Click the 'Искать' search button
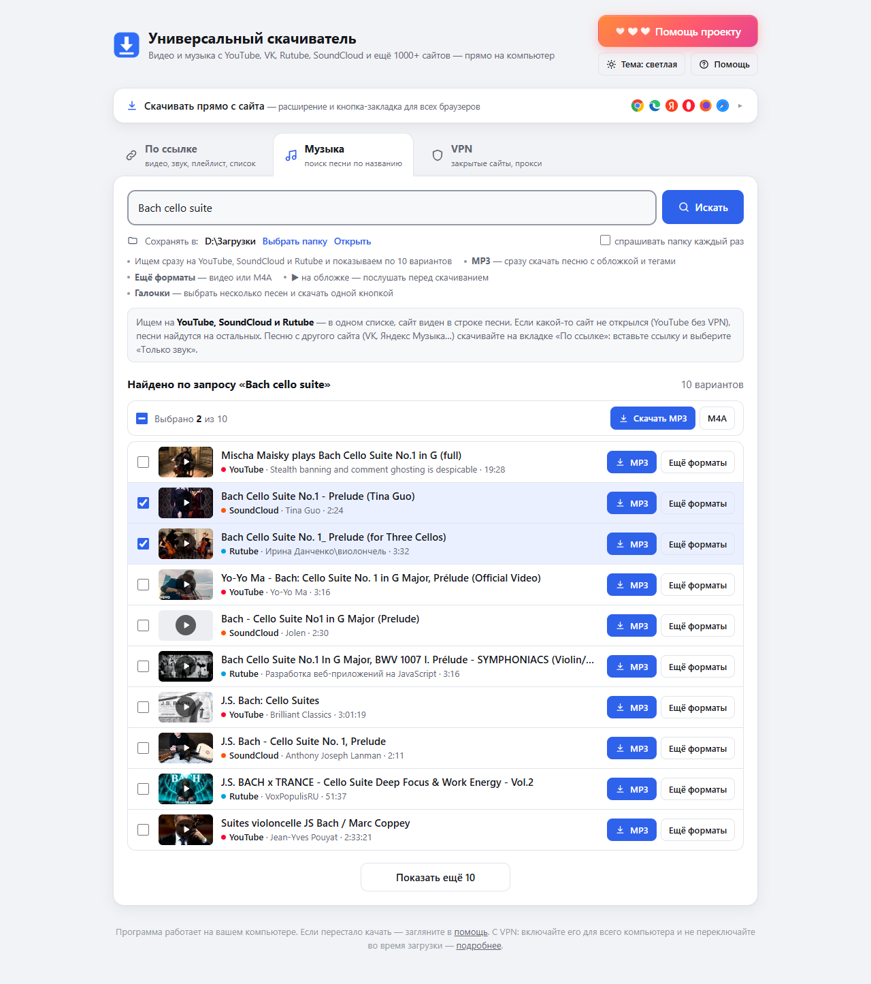Screen dimensions: 871x984 (x=703, y=207)
